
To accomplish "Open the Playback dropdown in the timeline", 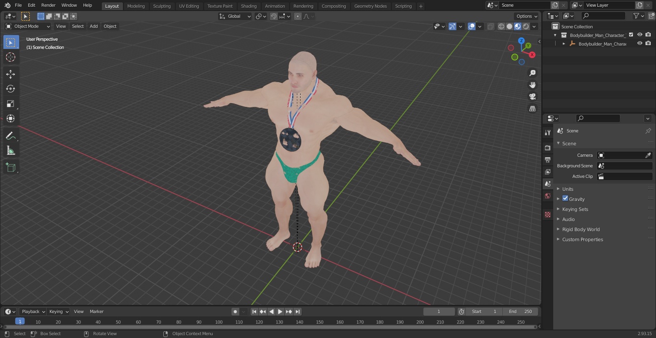I will click(x=33, y=312).
